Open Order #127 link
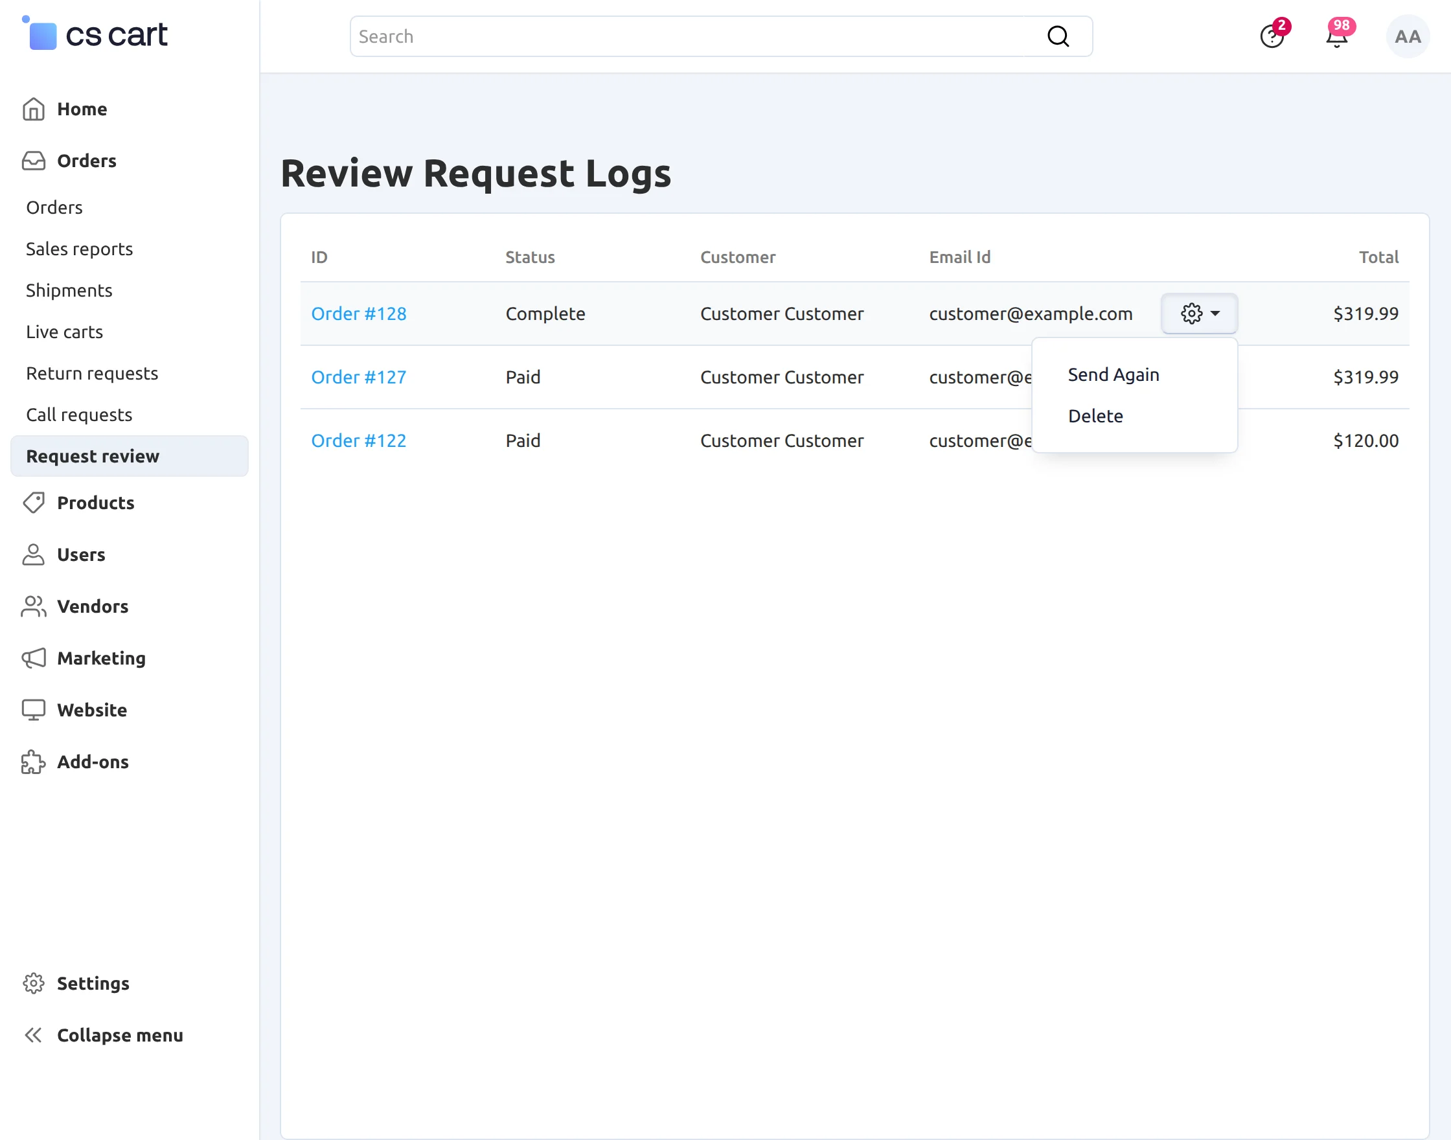The image size is (1451, 1140). pyautogui.click(x=358, y=377)
